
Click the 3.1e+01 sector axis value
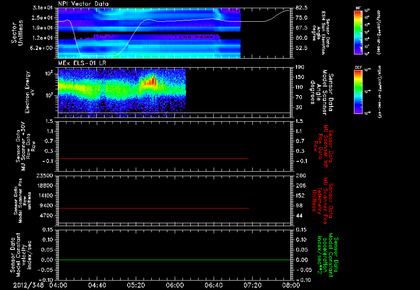click(42, 8)
